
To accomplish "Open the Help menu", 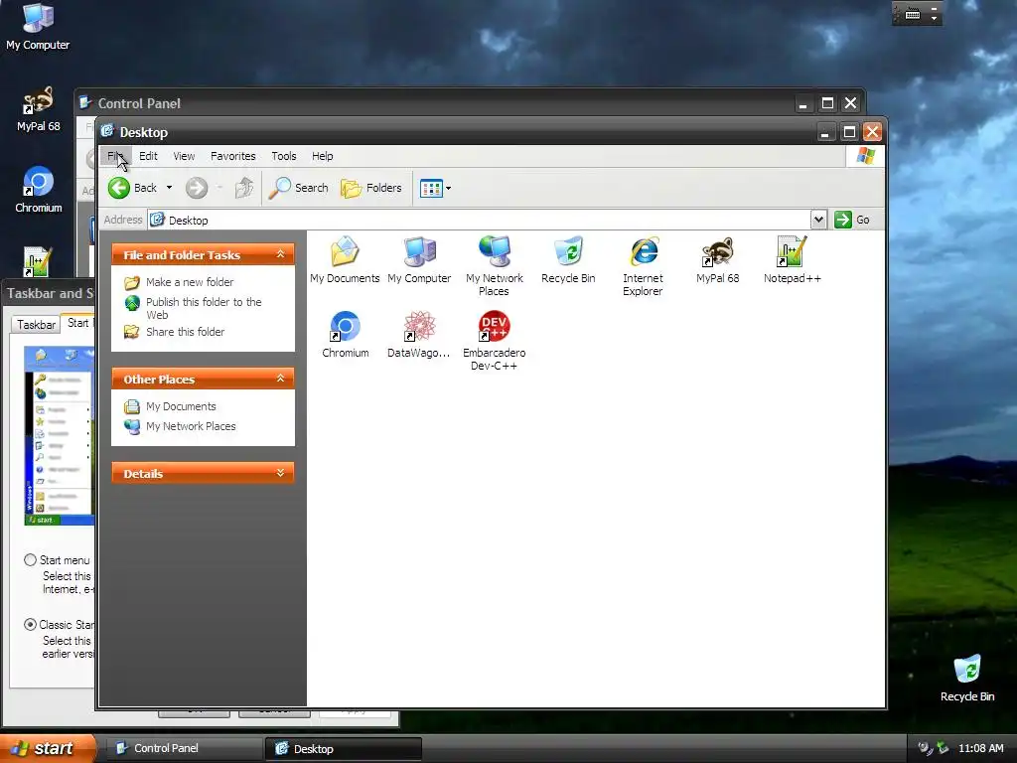I will (322, 156).
